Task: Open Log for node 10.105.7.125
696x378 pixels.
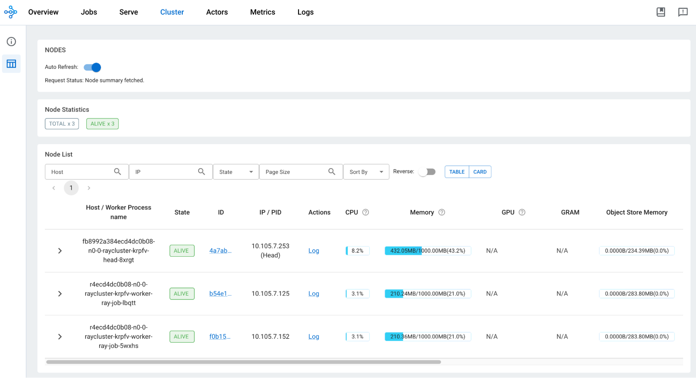Action: point(314,294)
